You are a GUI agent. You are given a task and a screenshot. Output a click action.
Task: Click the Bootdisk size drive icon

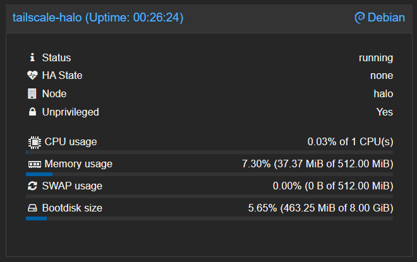click(33, 208)
